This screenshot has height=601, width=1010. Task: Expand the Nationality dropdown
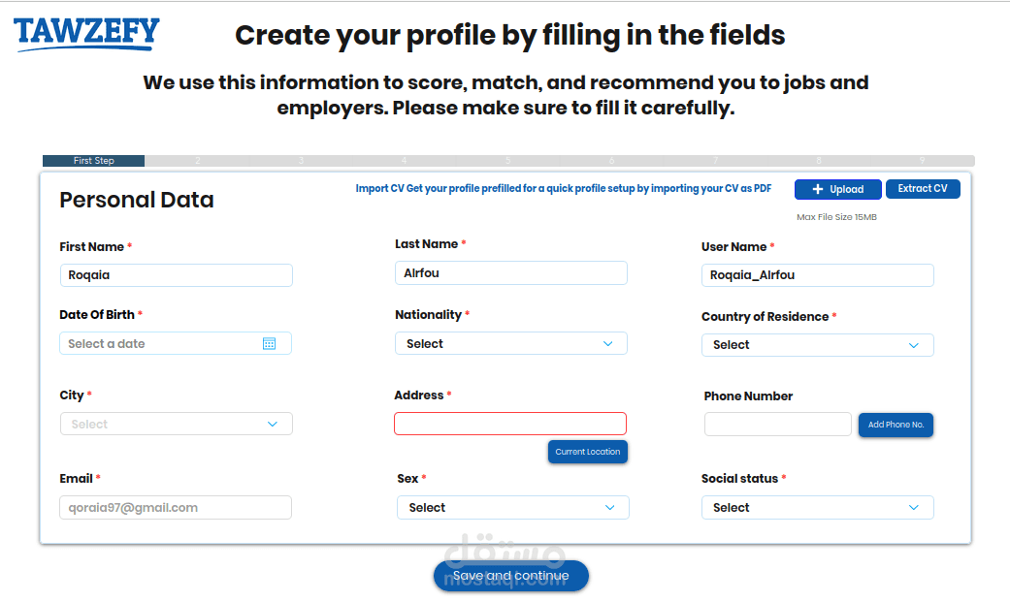tap(510, 343)
